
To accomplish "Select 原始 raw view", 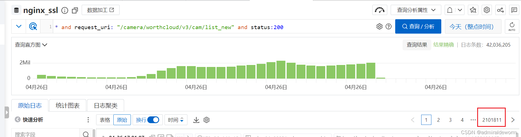I will click(122, 120).
